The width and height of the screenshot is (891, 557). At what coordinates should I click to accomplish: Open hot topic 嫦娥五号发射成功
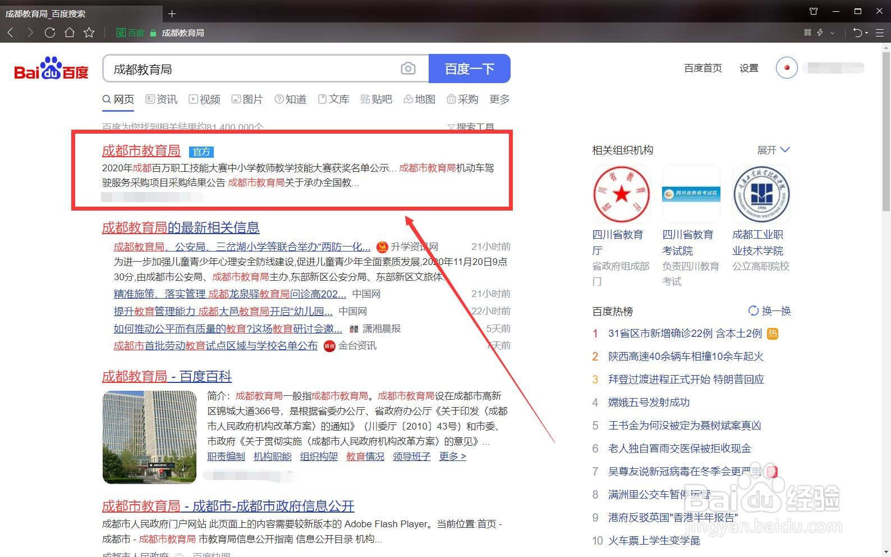(649, 403)
